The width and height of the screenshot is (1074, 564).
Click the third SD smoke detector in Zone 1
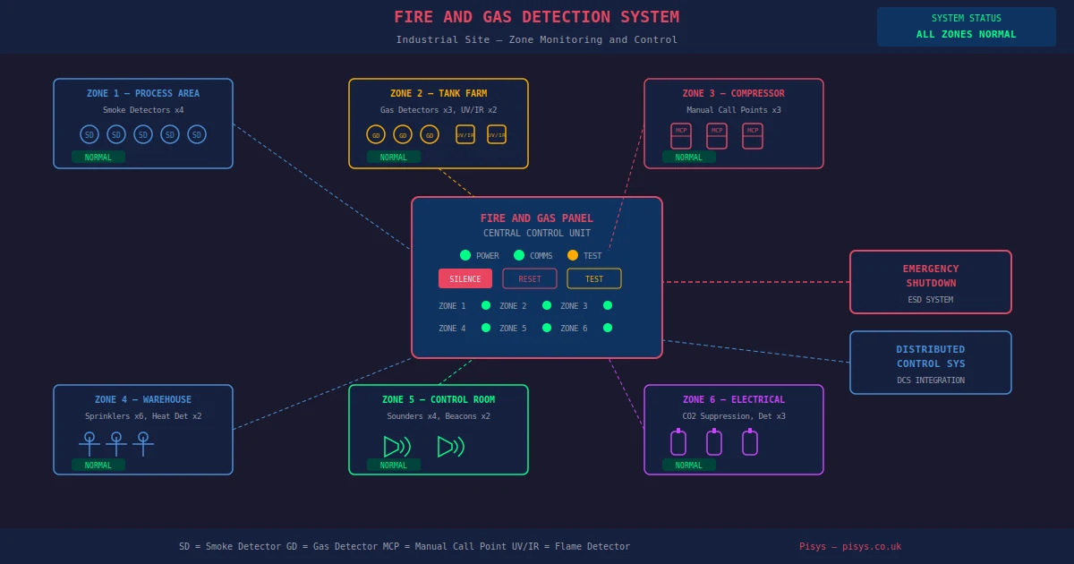coord(143,134)
